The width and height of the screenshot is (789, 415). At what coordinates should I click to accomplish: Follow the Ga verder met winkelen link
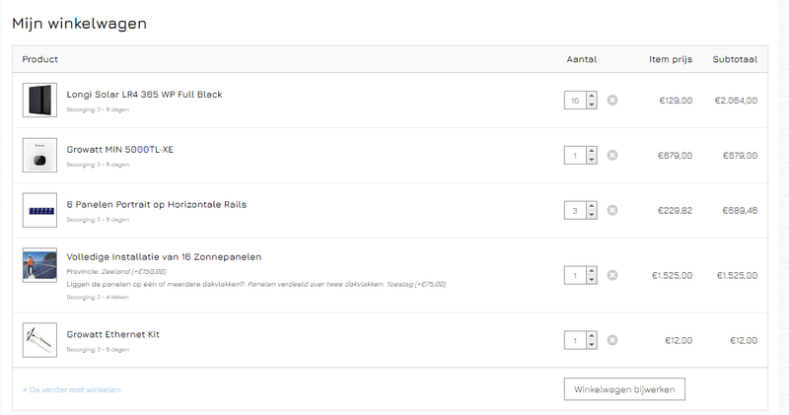71,389
